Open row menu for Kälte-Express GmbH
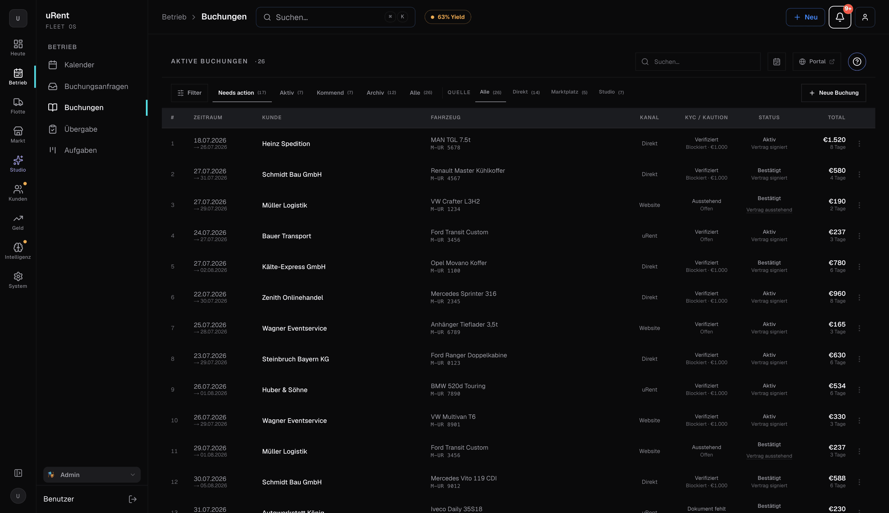This screenshot has height=513, width=889. [x=859, y=267]
